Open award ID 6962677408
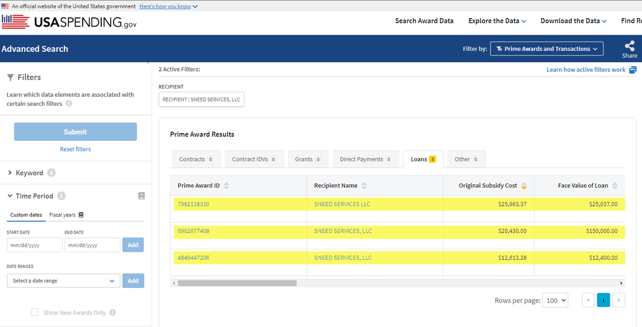 (193, 231)
